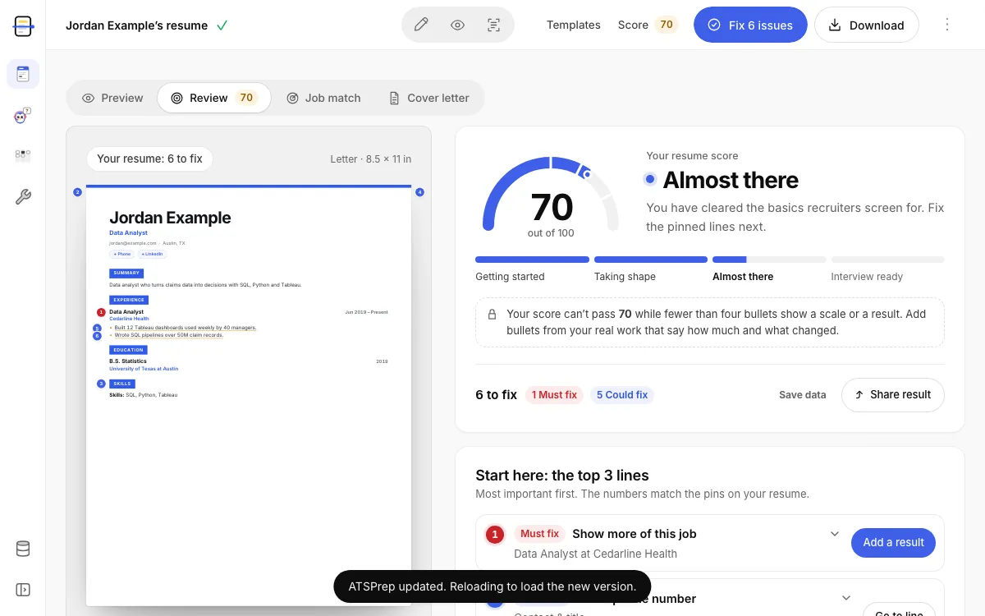Click blue pin 6 beside the SQL pipelines bullet

click(97, 335)
